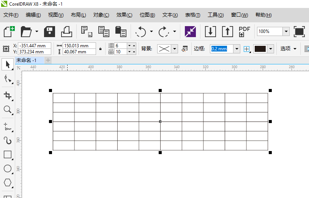Save the document with floppy disk icon

pyautogui.click(x=49, y=31)
